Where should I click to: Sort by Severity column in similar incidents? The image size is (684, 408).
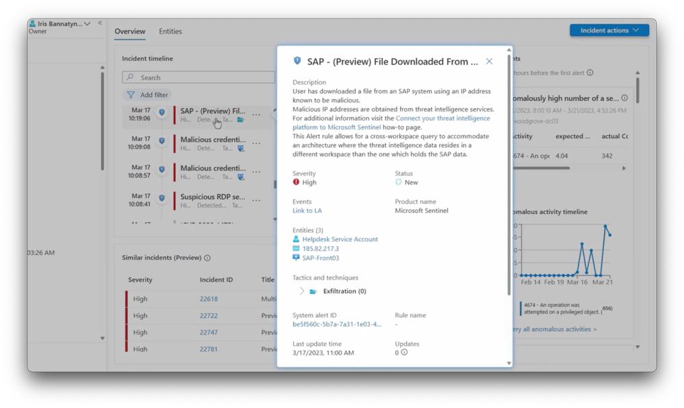tap(140, 280)
